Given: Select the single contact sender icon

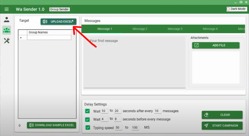Looking at the screenshot, I should point(7,20).
